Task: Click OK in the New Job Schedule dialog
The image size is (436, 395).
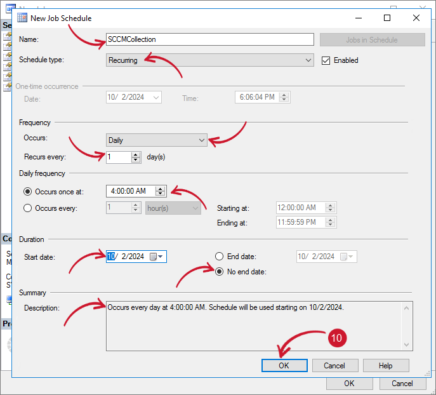Action: point(284,366)
